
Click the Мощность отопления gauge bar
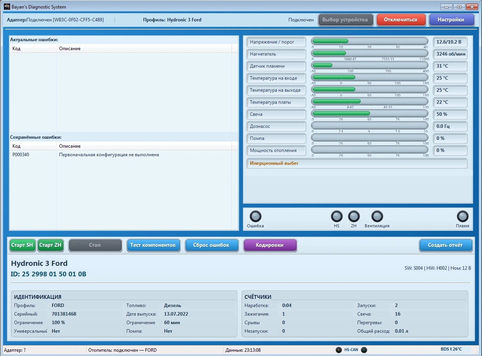(x=370, y=150)
